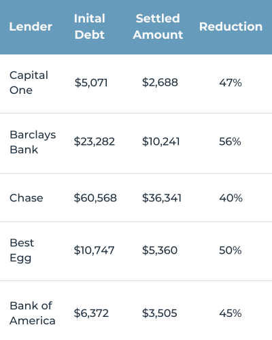This screenshot has width=272, height=340.
Task: Click the $23,282 initial debt value
Action: tap(95, 141)
